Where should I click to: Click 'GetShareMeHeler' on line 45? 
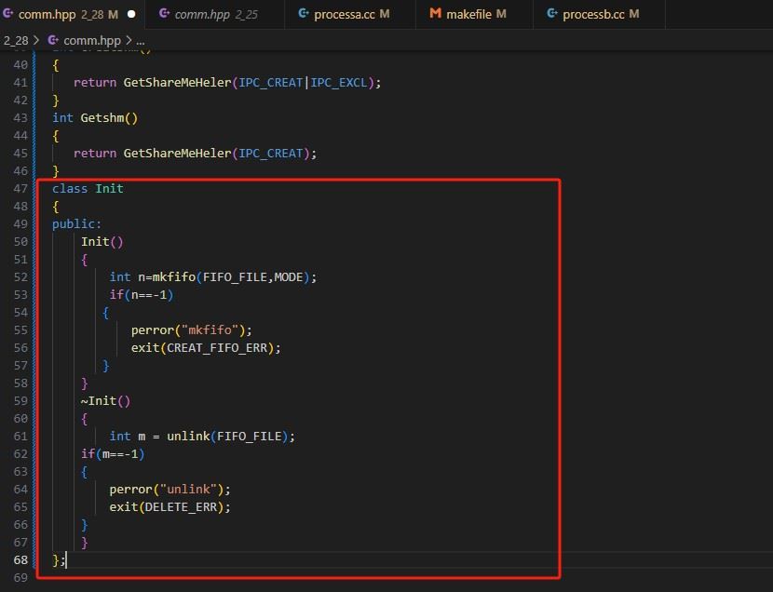(x=177, y=154)
